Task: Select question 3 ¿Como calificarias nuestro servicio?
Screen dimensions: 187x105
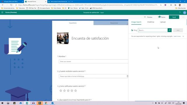Action: pos(72,86)
